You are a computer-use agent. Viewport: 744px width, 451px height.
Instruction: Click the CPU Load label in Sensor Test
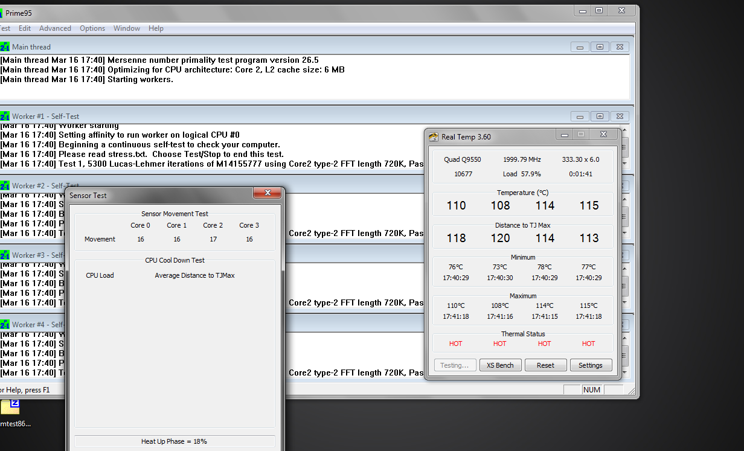pos(100,275)
